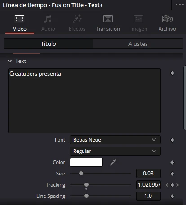Click into the Creatubers presenta text box
This screenshot has height=205, width=186.
(84, 101)
